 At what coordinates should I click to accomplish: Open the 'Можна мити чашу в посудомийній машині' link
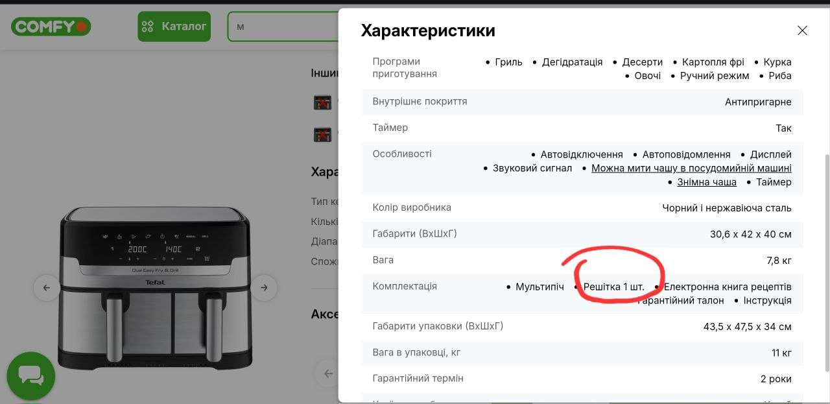[x=691, y=169]
